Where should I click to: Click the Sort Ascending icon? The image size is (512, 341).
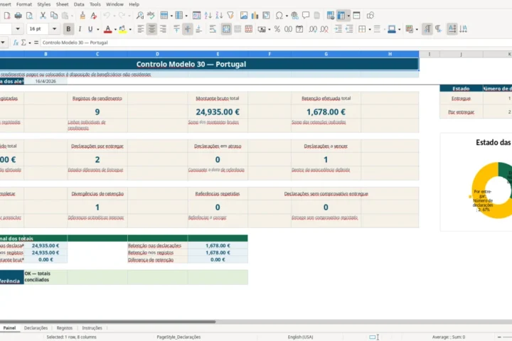[208, 16]
